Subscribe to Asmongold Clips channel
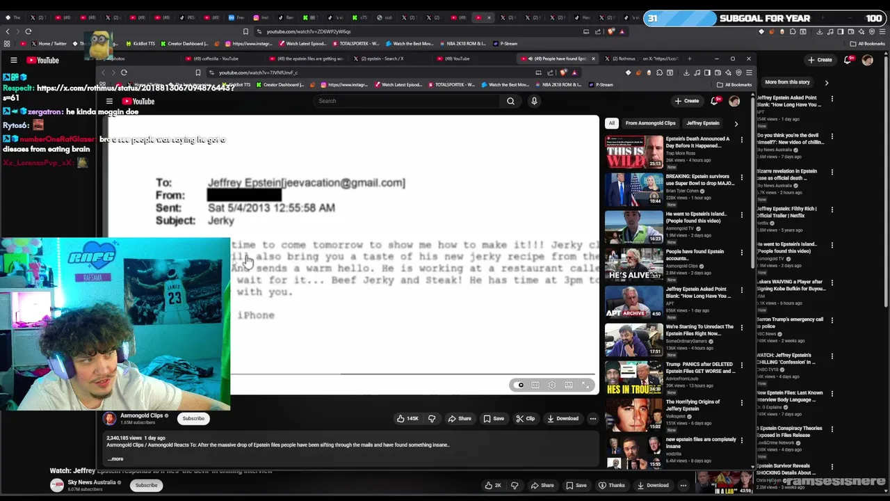The image size is (890, 501). pos(193,418)
